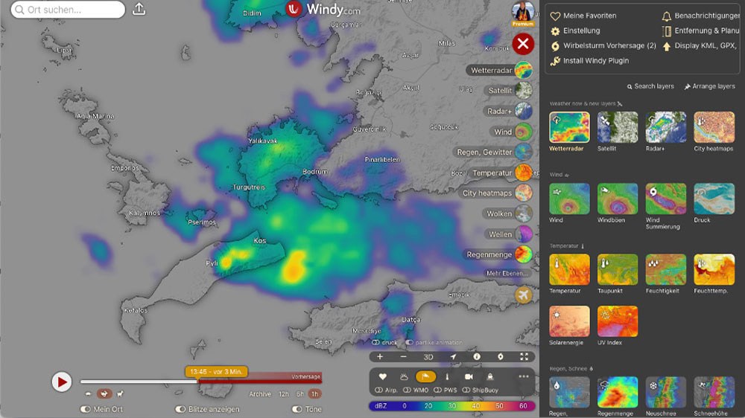
Task: Open the flight airplane icon on map
Action: [x=524, y=295]
